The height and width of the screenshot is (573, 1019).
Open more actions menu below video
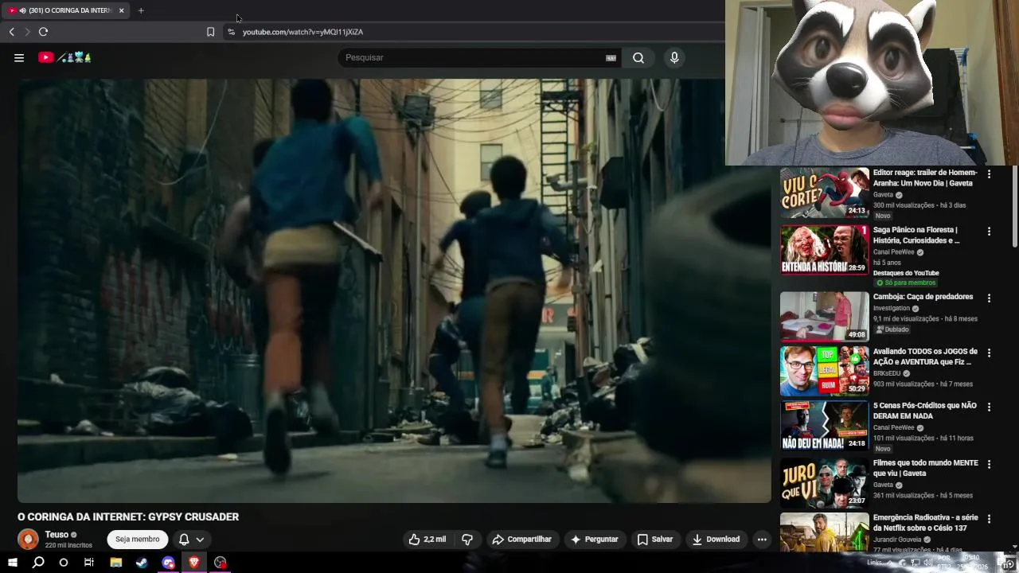coord(762,540)
